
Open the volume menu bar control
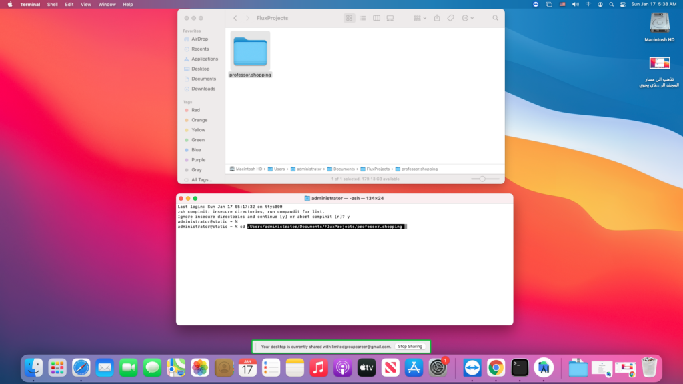[x=576, y=5]
